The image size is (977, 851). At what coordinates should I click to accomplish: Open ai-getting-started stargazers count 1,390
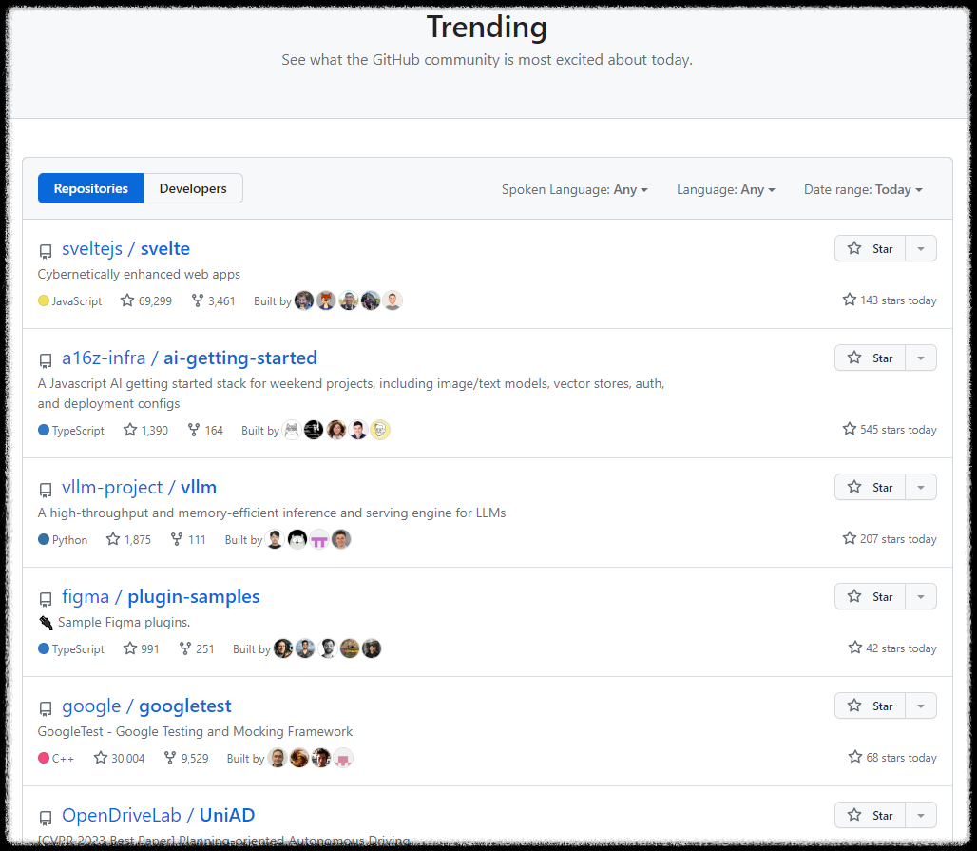tap(145, 430)
